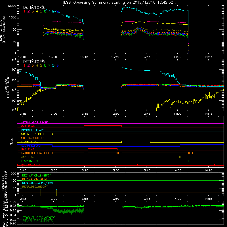Click orange detector 3 in the front segments legend
This screenshot has height=227, width=227.
pyautogui.click(x=33, y=11)
